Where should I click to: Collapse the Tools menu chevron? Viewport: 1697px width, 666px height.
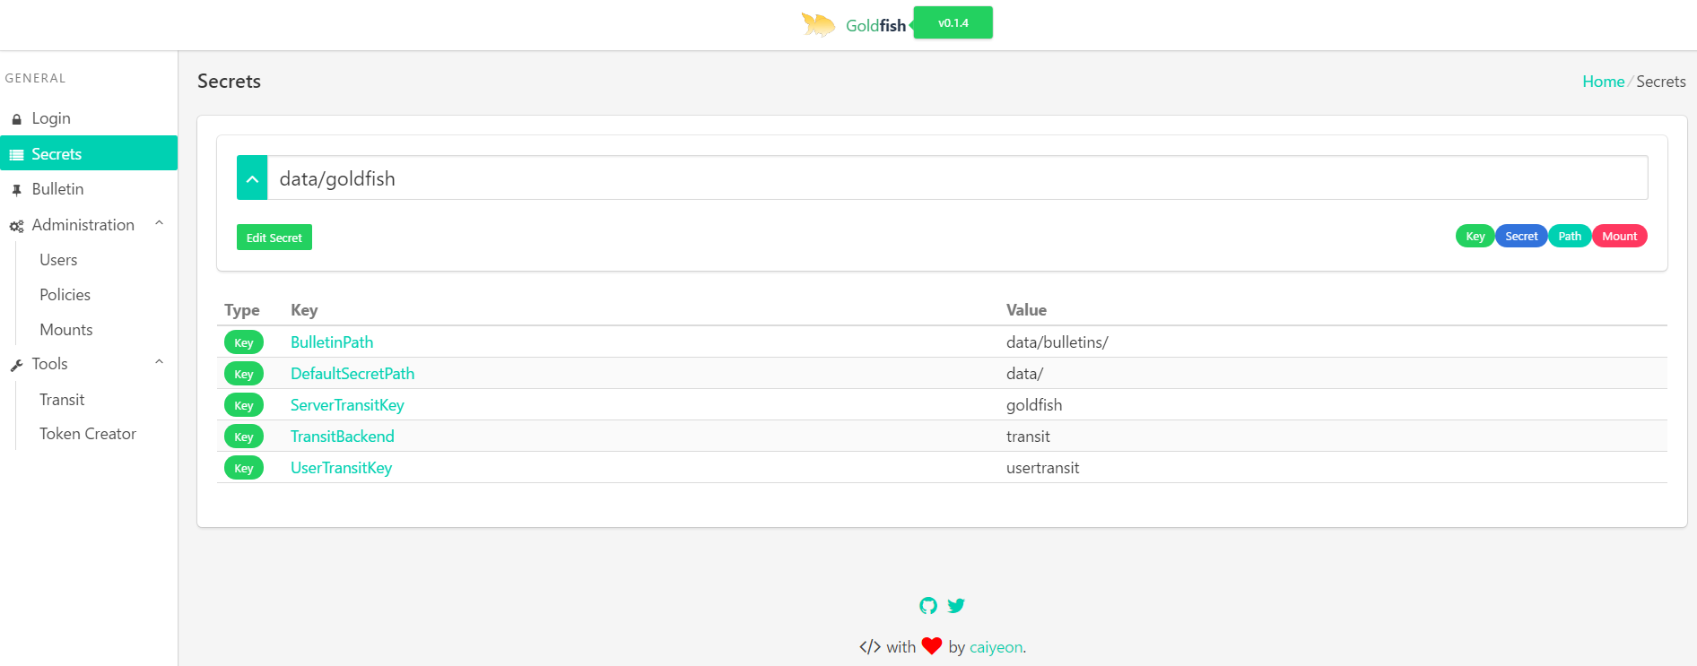click(x=159, y=362)
